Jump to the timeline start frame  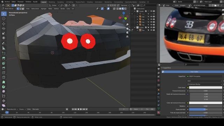[x=73, y=109]
